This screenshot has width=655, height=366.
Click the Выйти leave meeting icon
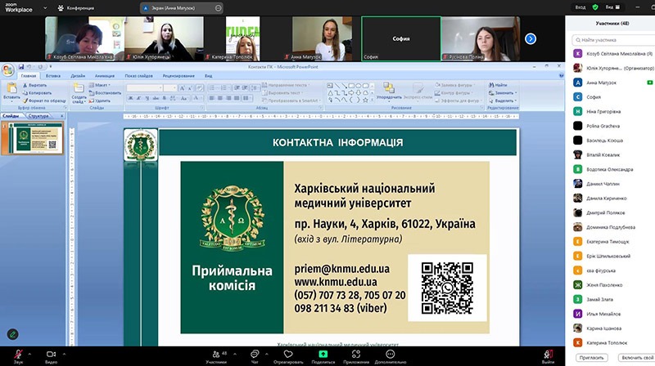(548, 352)
